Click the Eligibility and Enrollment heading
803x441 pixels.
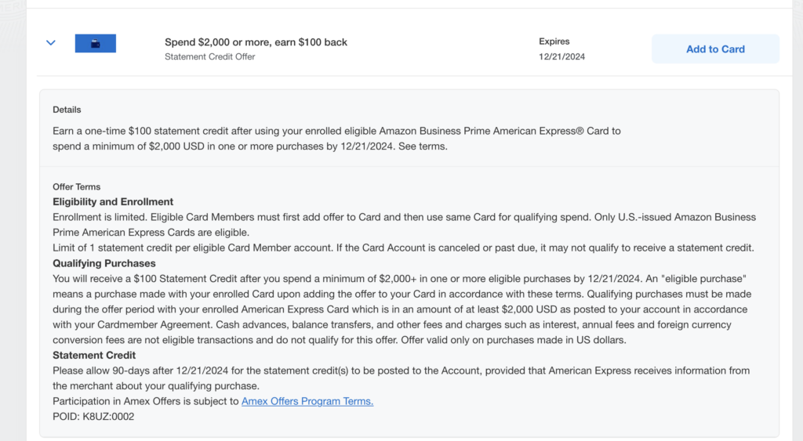[113, 201]
